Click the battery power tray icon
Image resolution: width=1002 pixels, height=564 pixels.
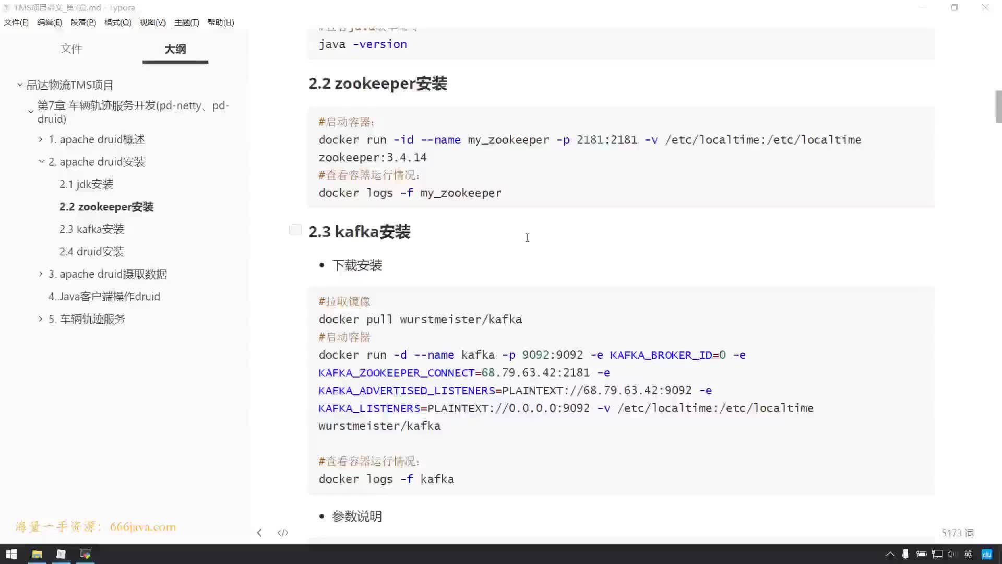tap(921, 554)
